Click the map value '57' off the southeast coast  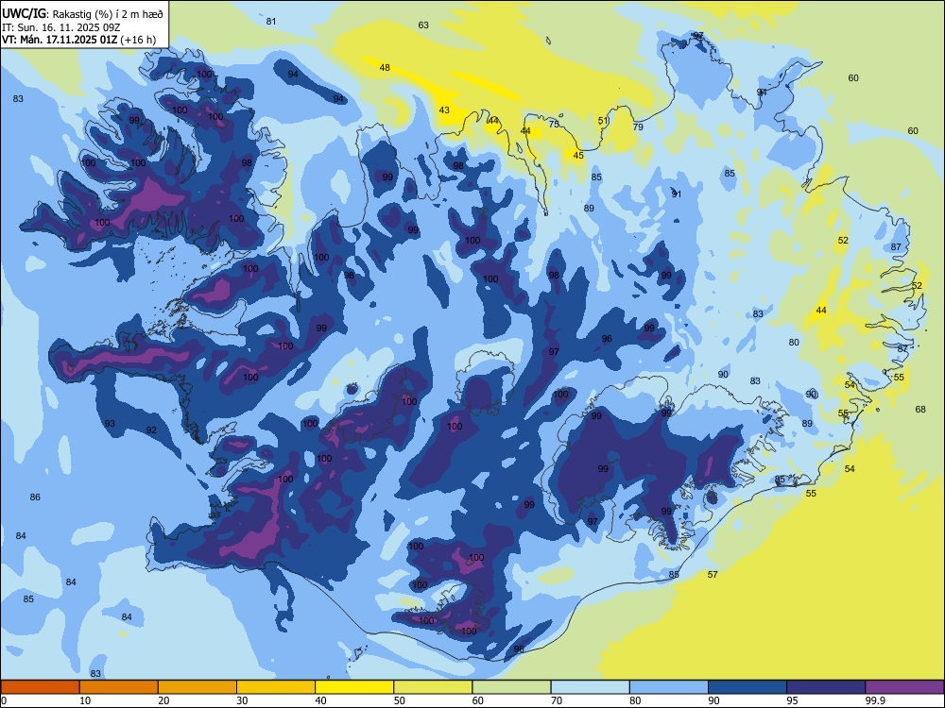tap(713, 574)
